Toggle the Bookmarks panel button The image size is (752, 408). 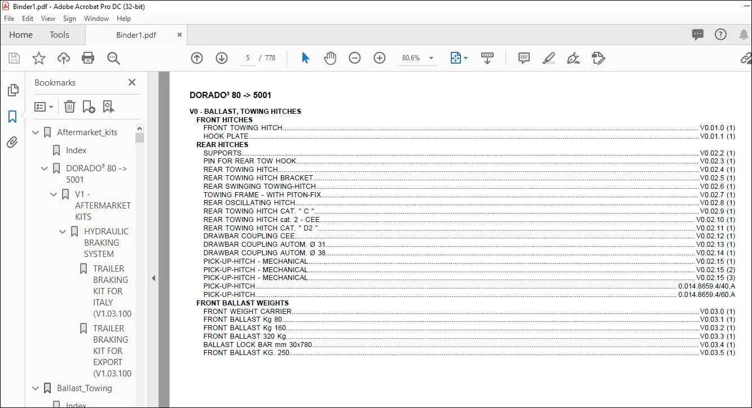pyautogui.click(x=12, y=117)
